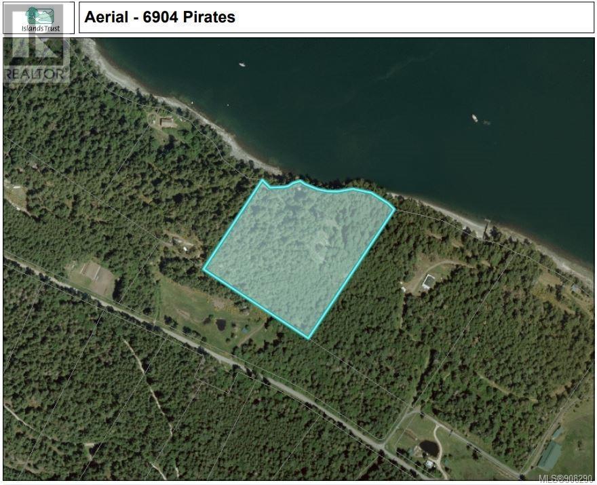
Task: Click the MLS®908290 watermark text
Action: [566, 478]
